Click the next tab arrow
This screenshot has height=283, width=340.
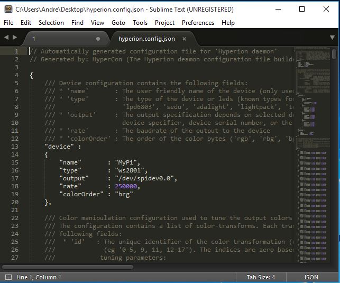tap(15, 38)
